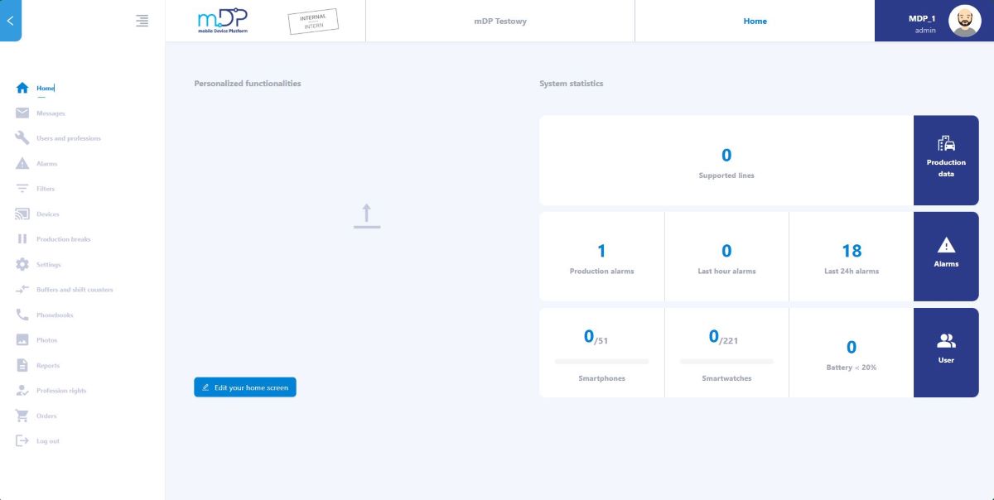Click the Profession rights user-check icon
The width and height of the screenshot is (994, 500).
pos(22,391)
